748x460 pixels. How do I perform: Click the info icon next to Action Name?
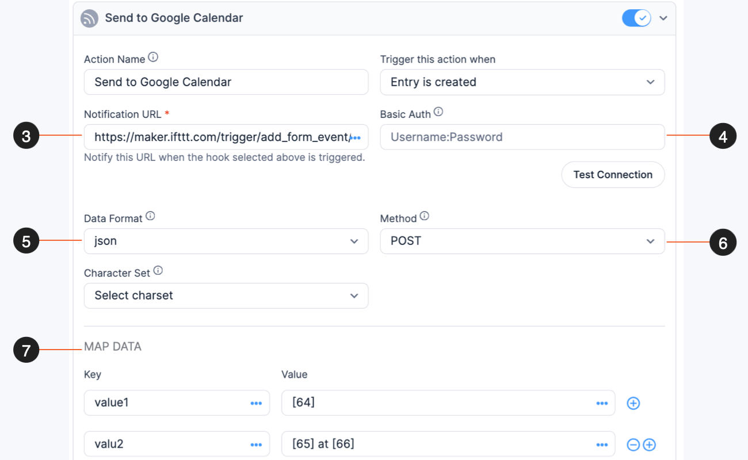coord(153,57)
